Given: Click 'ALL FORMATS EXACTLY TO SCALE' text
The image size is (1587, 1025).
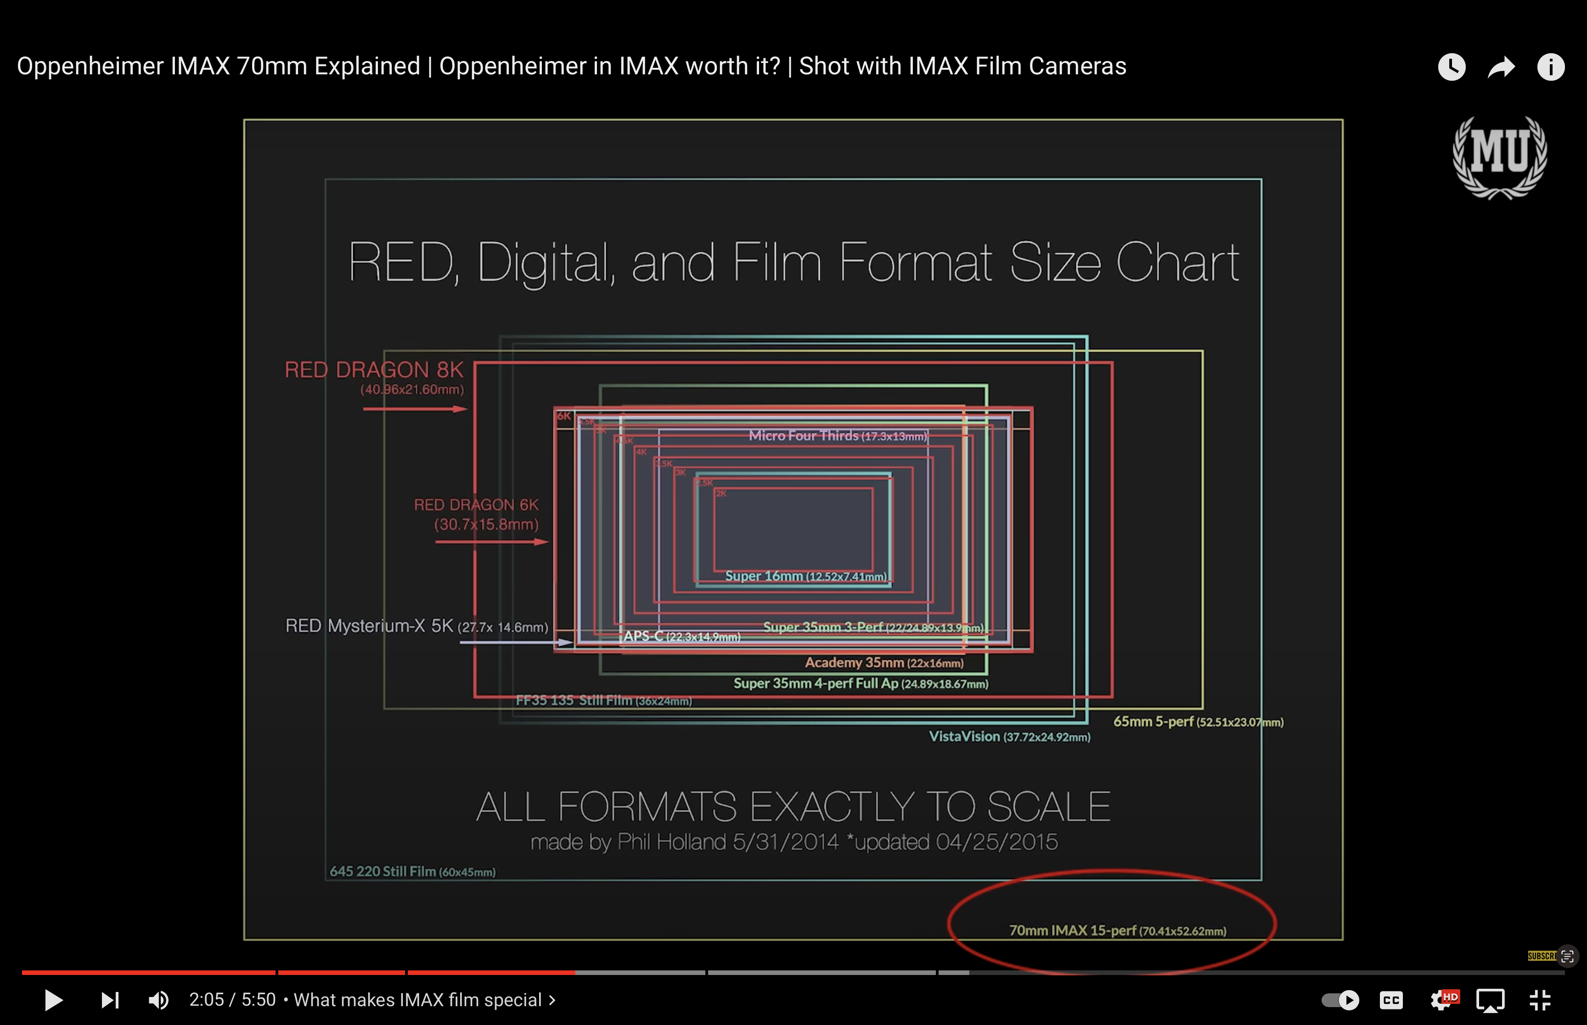Looking at the screenshot, I should click(793, 807).
